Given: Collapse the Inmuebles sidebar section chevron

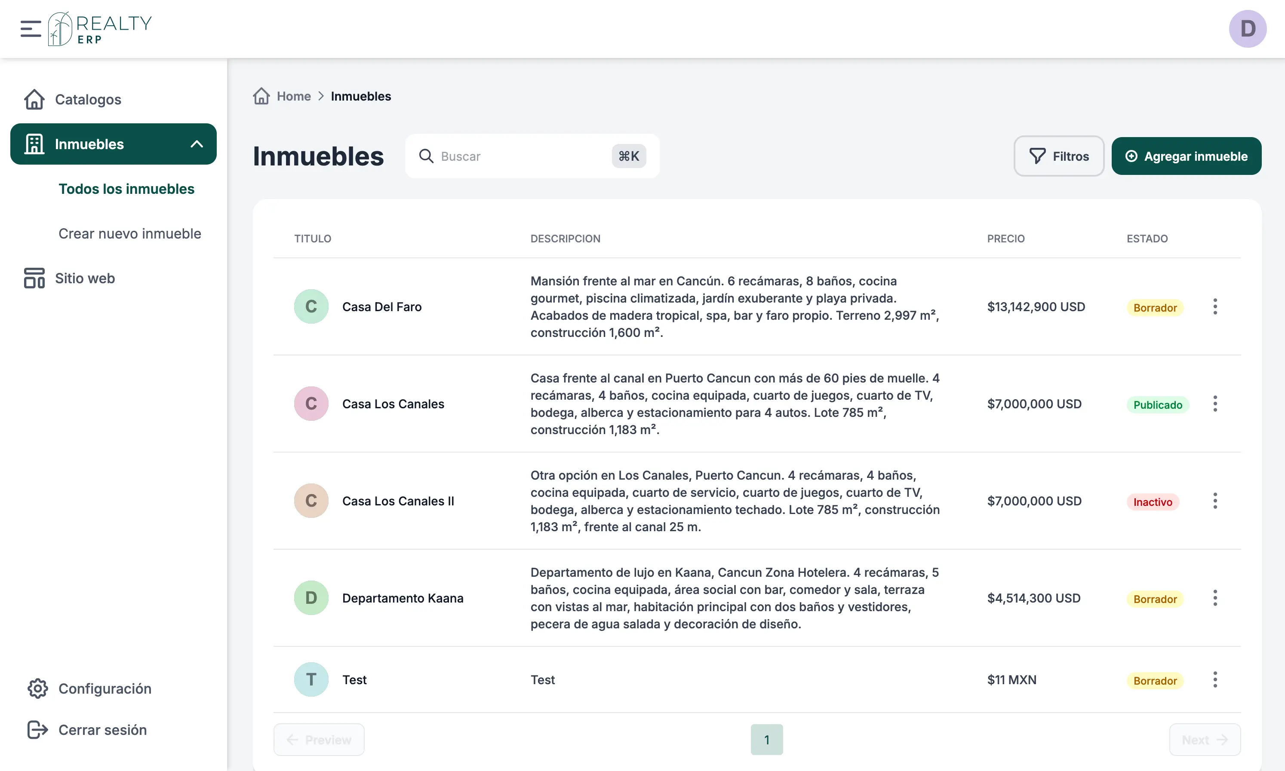Looking at the screenshot, I should point(197,144).
